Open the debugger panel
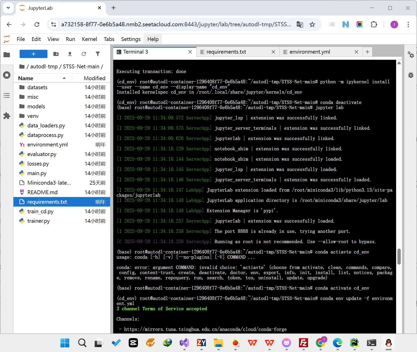This screenshot has width=417, height=352. pyautogui.click(x=411, y=75)
